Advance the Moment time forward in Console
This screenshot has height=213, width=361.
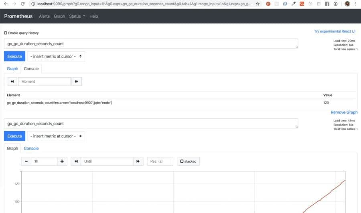point(77,82)
